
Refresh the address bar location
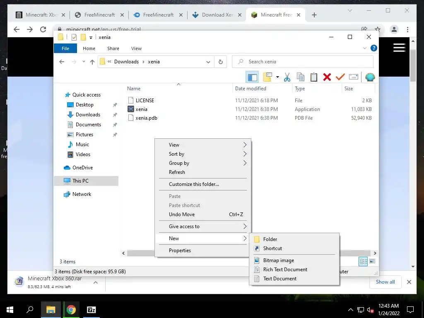tap(221, 62)
